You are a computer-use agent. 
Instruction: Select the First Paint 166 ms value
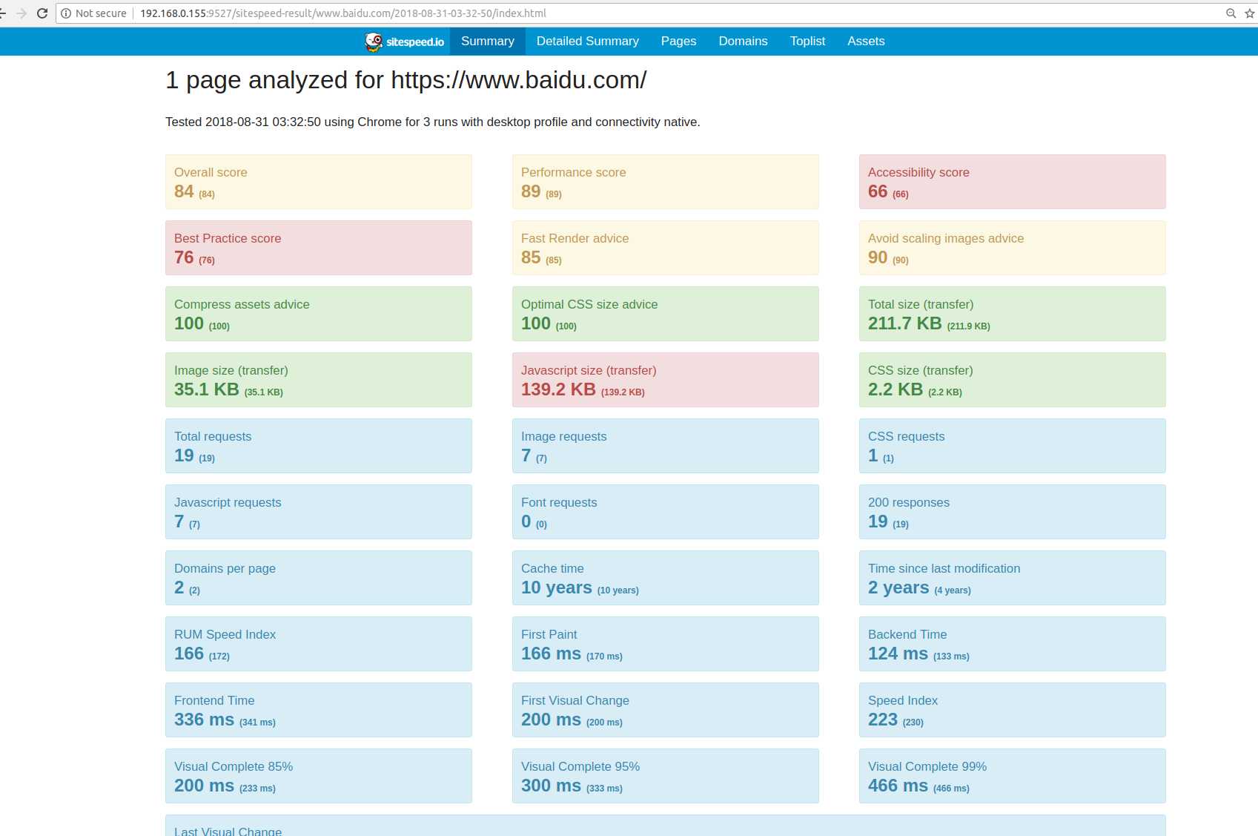(x=551, y=654)
